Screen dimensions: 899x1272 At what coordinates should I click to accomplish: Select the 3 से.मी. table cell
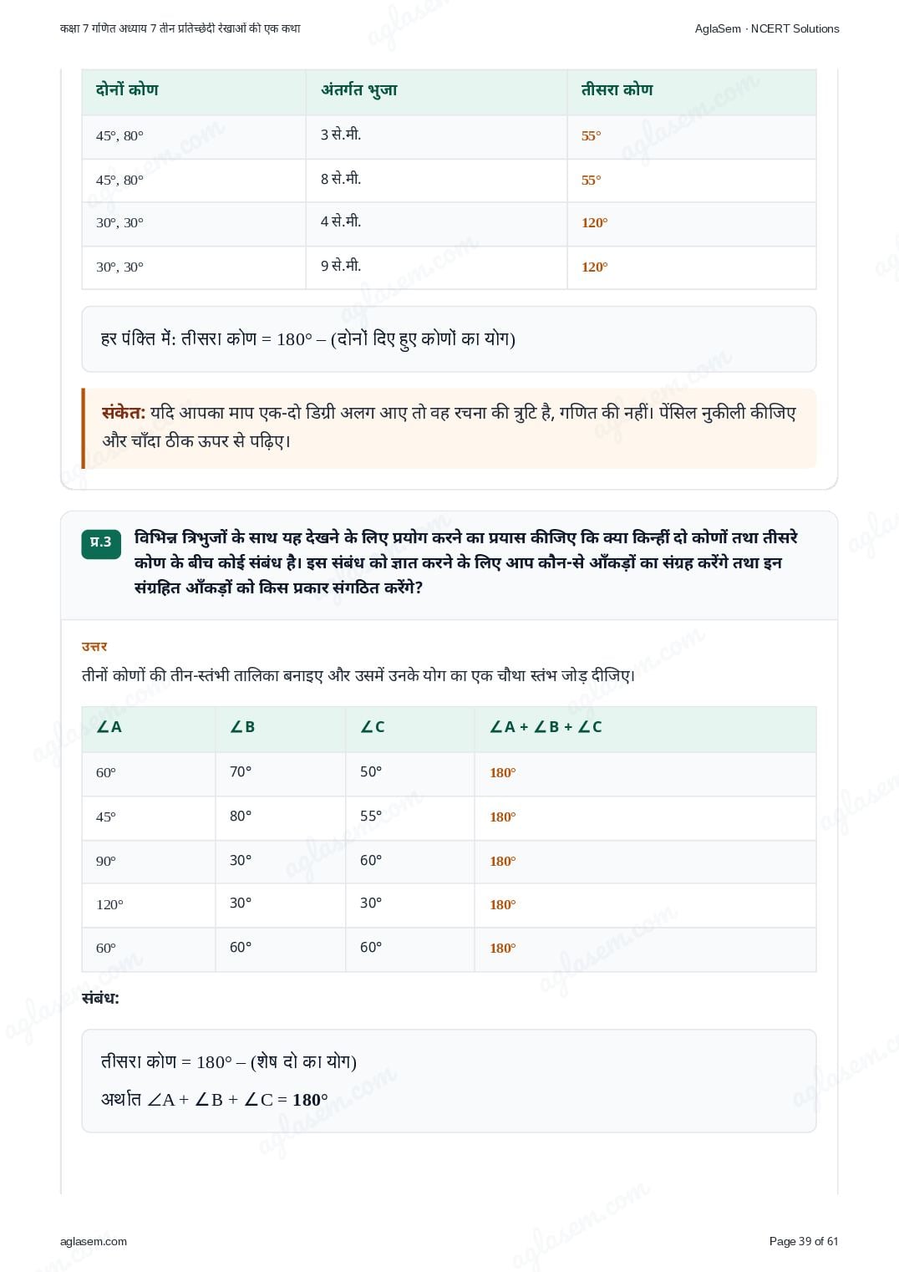tap(436, 136)
